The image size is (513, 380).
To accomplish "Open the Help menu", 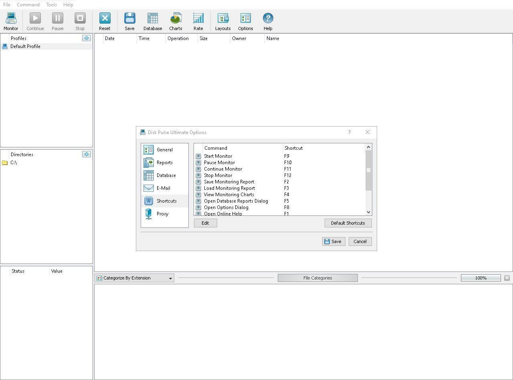I will pos(68,5).
